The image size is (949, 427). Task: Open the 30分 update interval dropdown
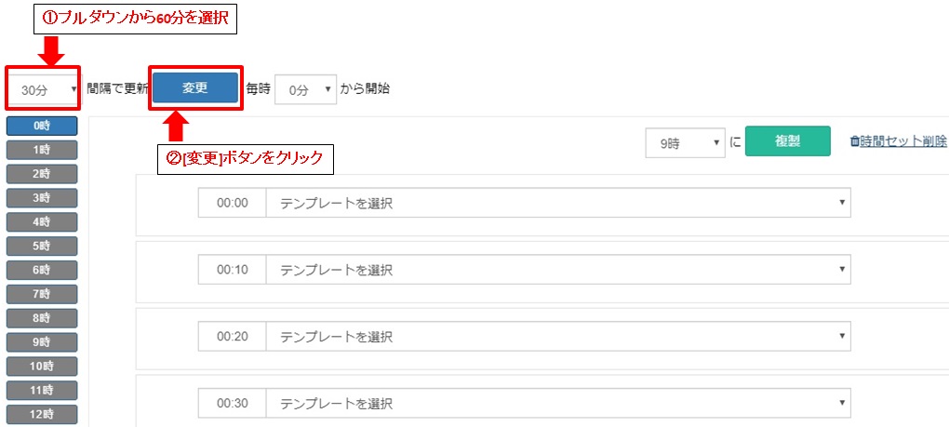pyautogui.click(x=44, y=89)
